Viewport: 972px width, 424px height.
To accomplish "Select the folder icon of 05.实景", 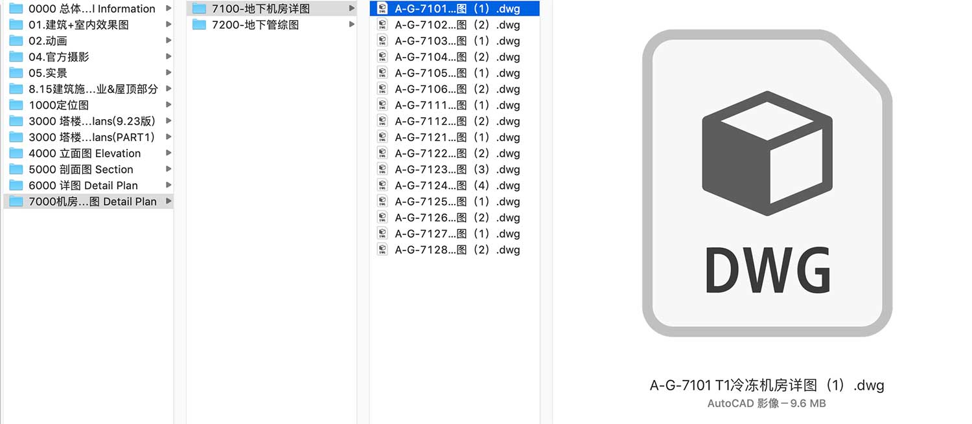I will click(16, 73).
